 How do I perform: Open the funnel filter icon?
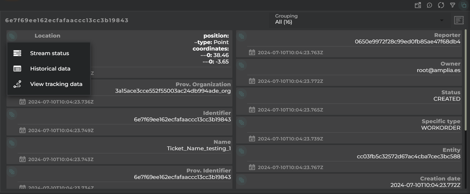coord(452,5)
